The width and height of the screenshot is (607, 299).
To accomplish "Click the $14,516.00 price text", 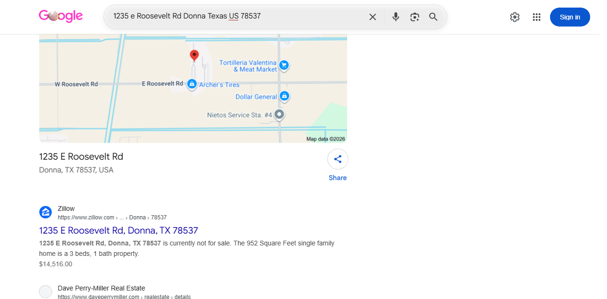I will click(55, 264).
